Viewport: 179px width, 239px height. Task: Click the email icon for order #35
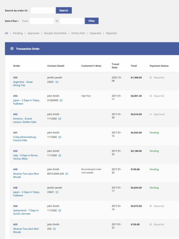pyautogui.click(x=57, y=82)
